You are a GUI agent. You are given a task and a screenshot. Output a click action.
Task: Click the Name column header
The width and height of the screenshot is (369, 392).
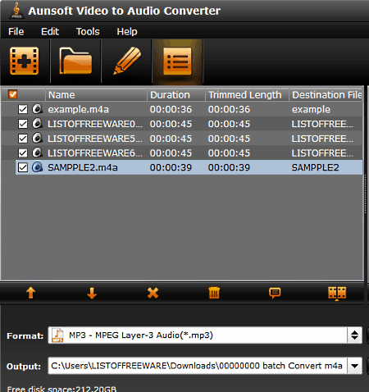[96, 95]
